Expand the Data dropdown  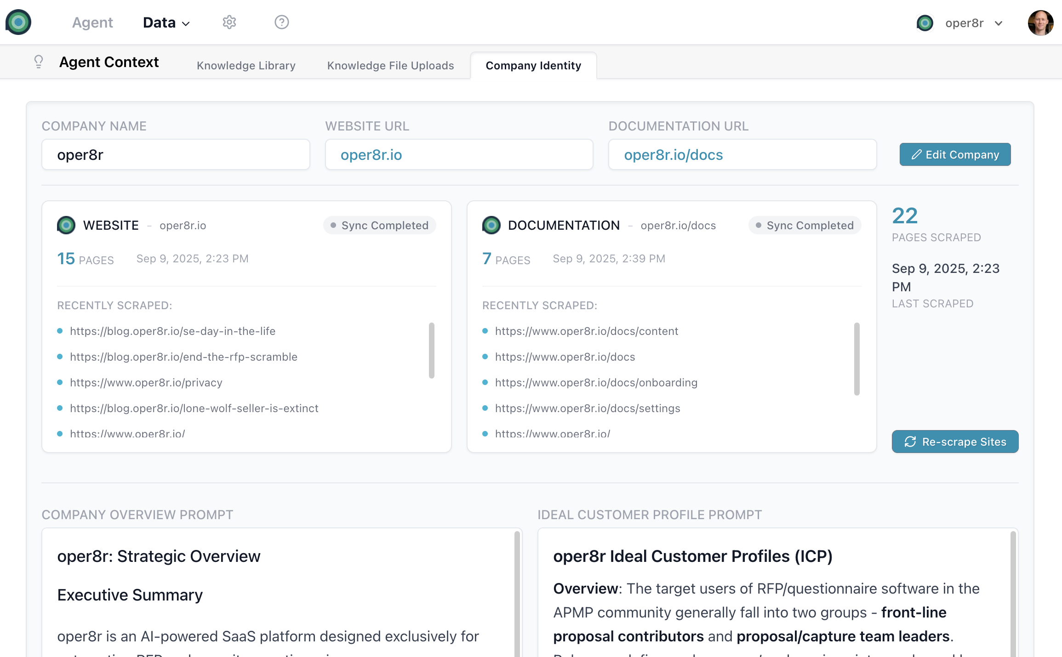pos(166,22)
